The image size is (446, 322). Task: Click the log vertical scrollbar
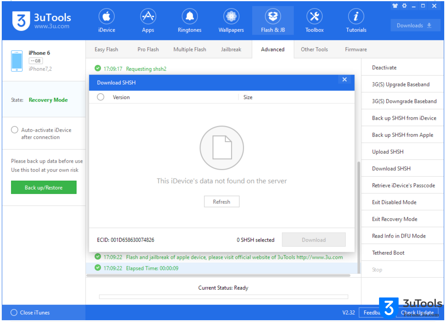coord(359,217)
